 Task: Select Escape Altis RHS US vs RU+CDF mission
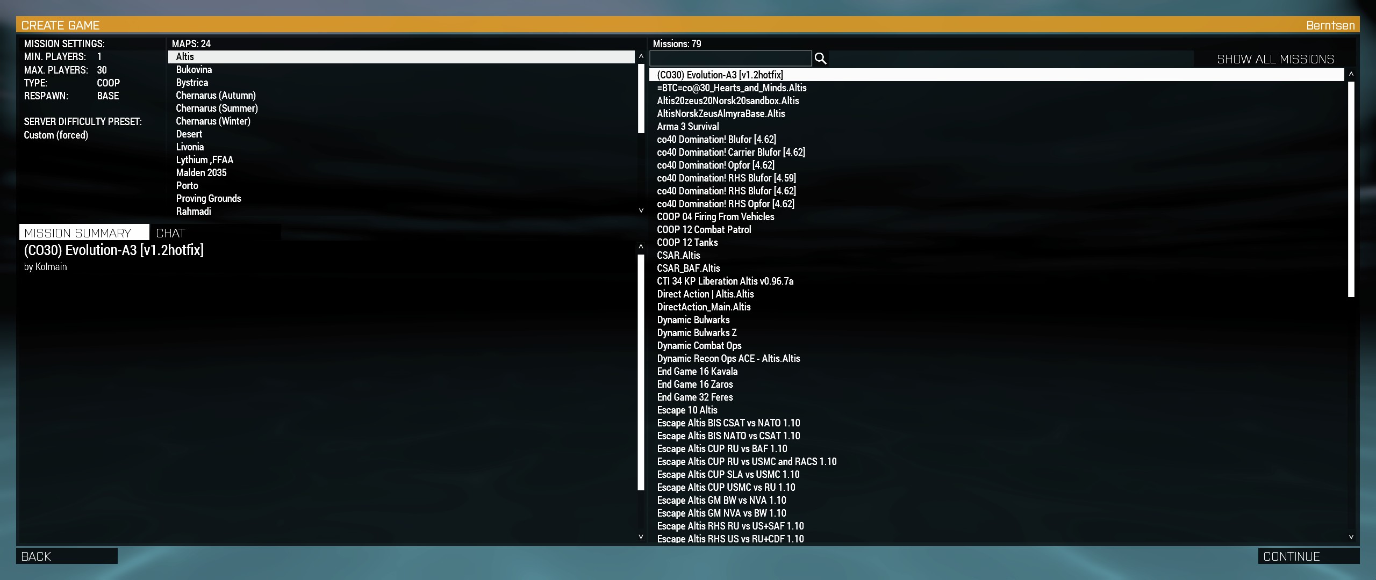tap(731, 538)
